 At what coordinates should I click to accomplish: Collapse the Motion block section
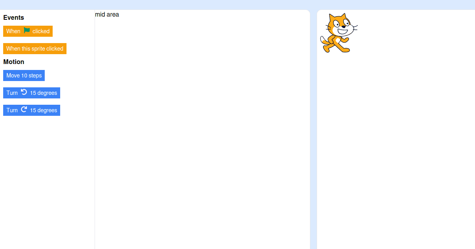(x=14, y=62)
